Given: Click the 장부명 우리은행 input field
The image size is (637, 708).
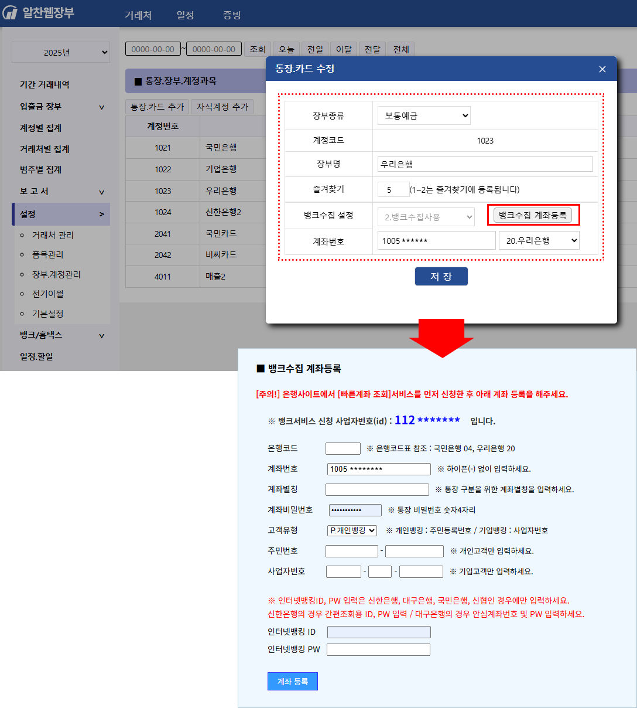Looking at the screenshot, I should [x=485, y=164].
